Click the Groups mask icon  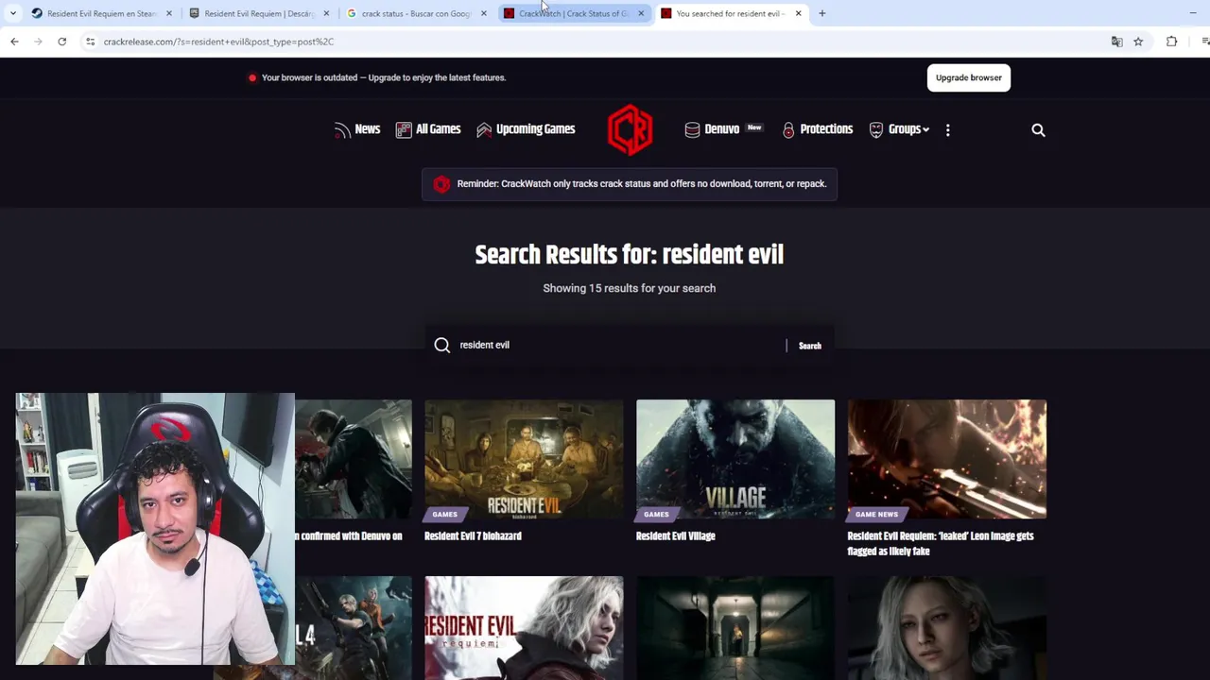click(x=876, y=130)
